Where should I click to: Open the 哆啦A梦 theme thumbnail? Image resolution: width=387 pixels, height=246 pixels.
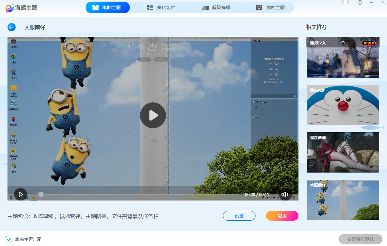(343, 105)
